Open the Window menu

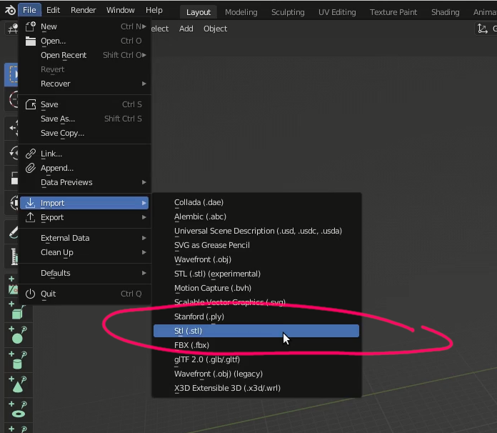point(121,10)
